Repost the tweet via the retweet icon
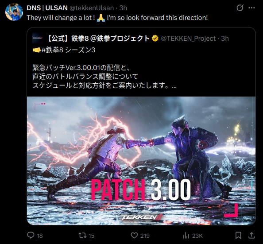 click(x=82, y=235)
